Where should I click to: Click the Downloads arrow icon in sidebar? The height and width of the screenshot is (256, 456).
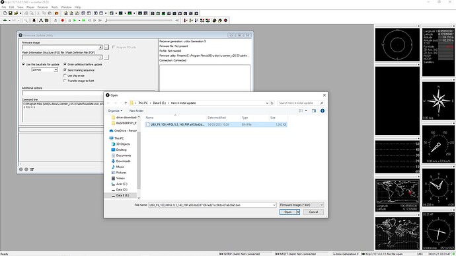(x=113, y=161)
